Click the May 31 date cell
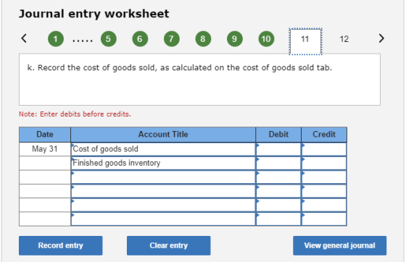406x262 pixels. (45, 149)
